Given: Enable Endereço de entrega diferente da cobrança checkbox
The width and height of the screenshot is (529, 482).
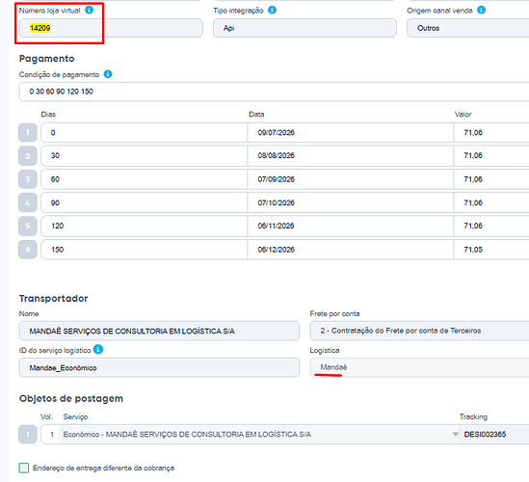Looking at the screenshot, I should click(24, 468).
